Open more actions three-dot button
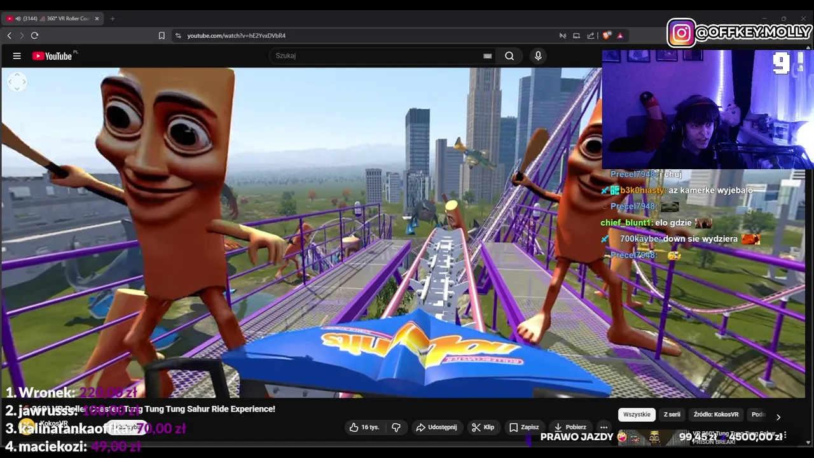This screenshot has width=814, height=458. [604, 427]
